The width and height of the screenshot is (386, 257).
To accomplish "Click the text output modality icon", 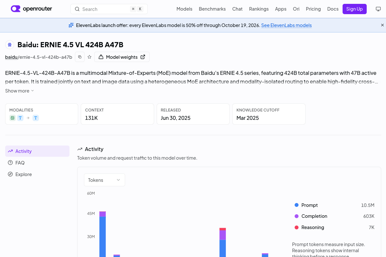I will coord(36,118).
